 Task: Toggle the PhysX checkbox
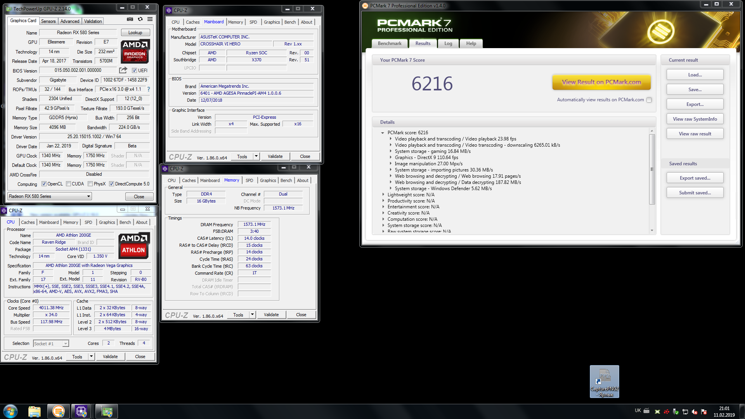click(90, 184)
